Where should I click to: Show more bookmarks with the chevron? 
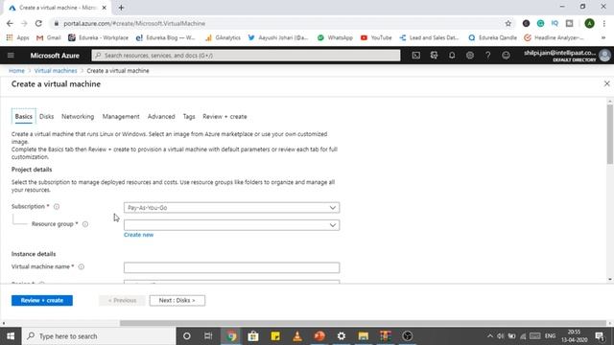(x=603, y=38)
